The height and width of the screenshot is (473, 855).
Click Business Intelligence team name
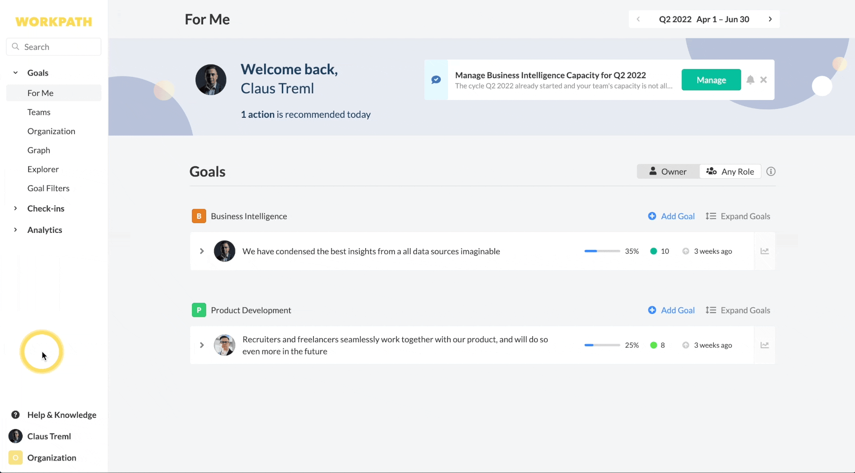click(249, 216)
